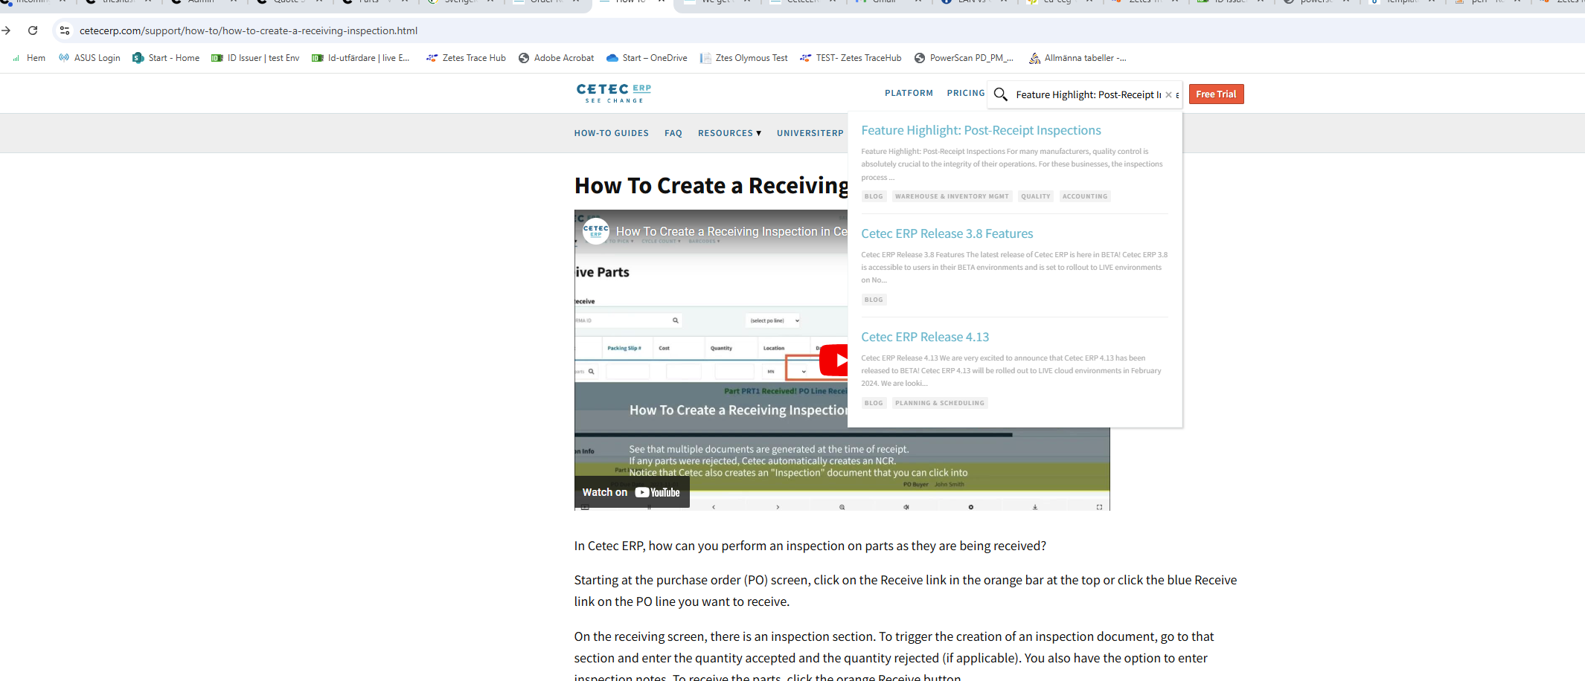Open the ASUS Login bookmark
This screenshot has width=1585, height=681.
89,58
